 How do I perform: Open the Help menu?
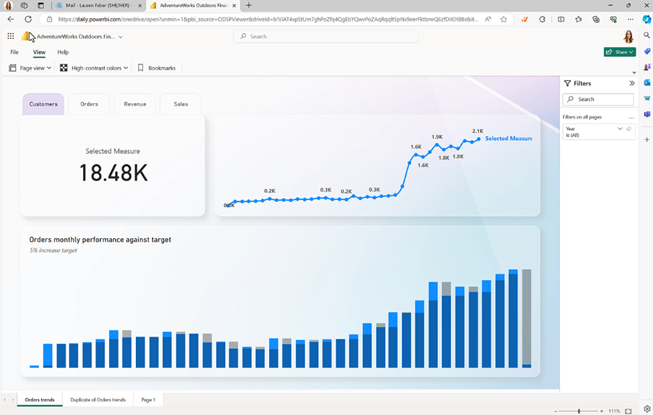point(63,52)
